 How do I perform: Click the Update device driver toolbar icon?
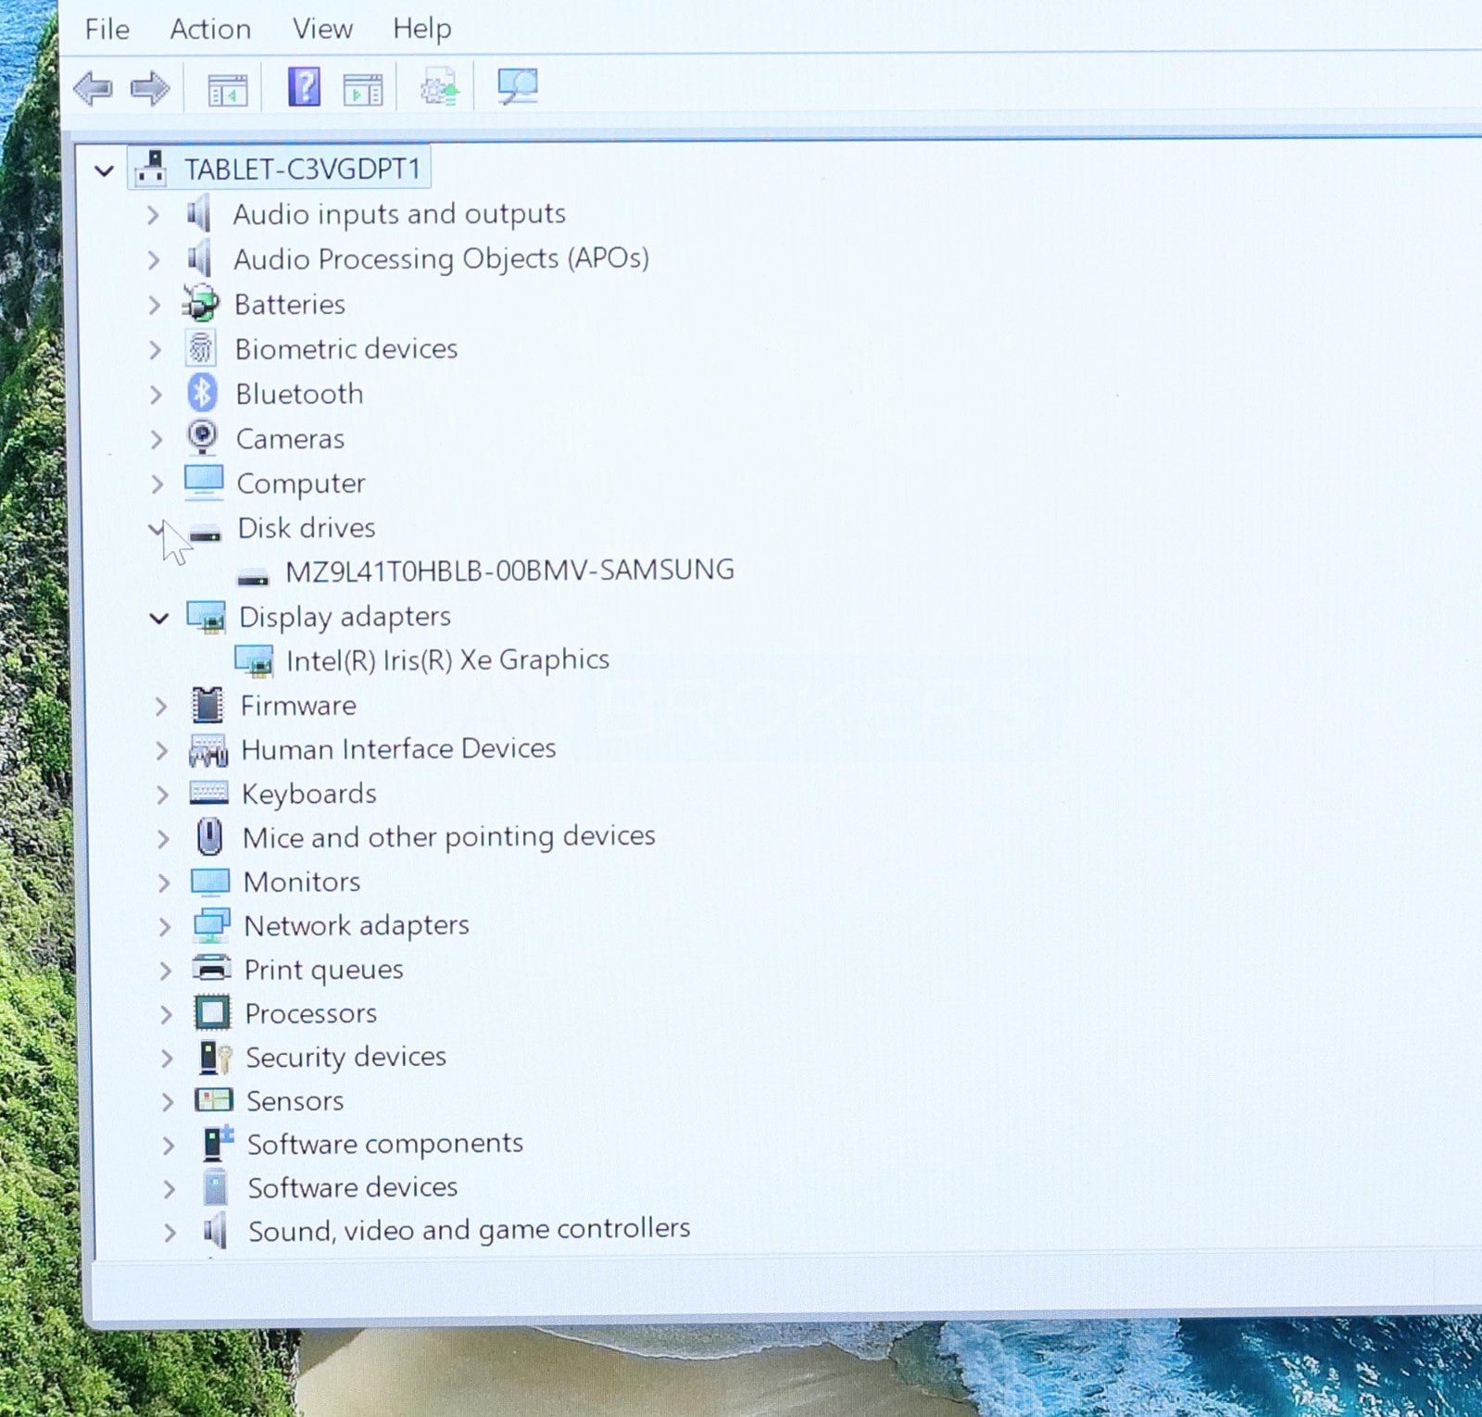point(440,87)
